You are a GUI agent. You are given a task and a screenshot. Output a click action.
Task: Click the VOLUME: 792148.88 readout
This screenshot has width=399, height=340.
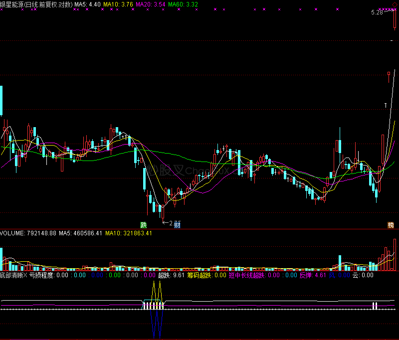point(28,233)
